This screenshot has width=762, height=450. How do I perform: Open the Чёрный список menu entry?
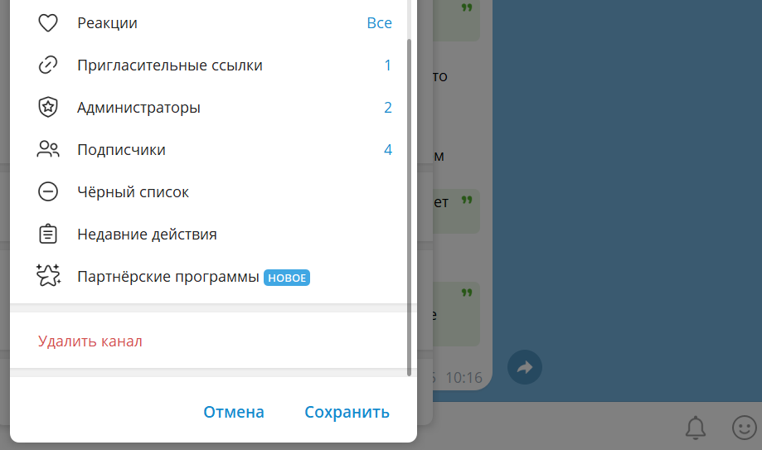tap(133, 192)
